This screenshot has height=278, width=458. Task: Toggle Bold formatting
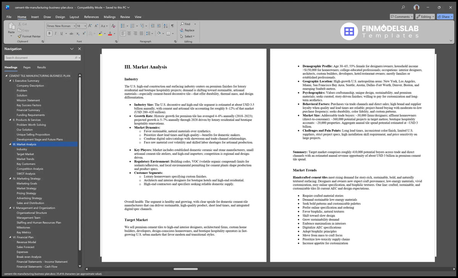coord(50,34)
